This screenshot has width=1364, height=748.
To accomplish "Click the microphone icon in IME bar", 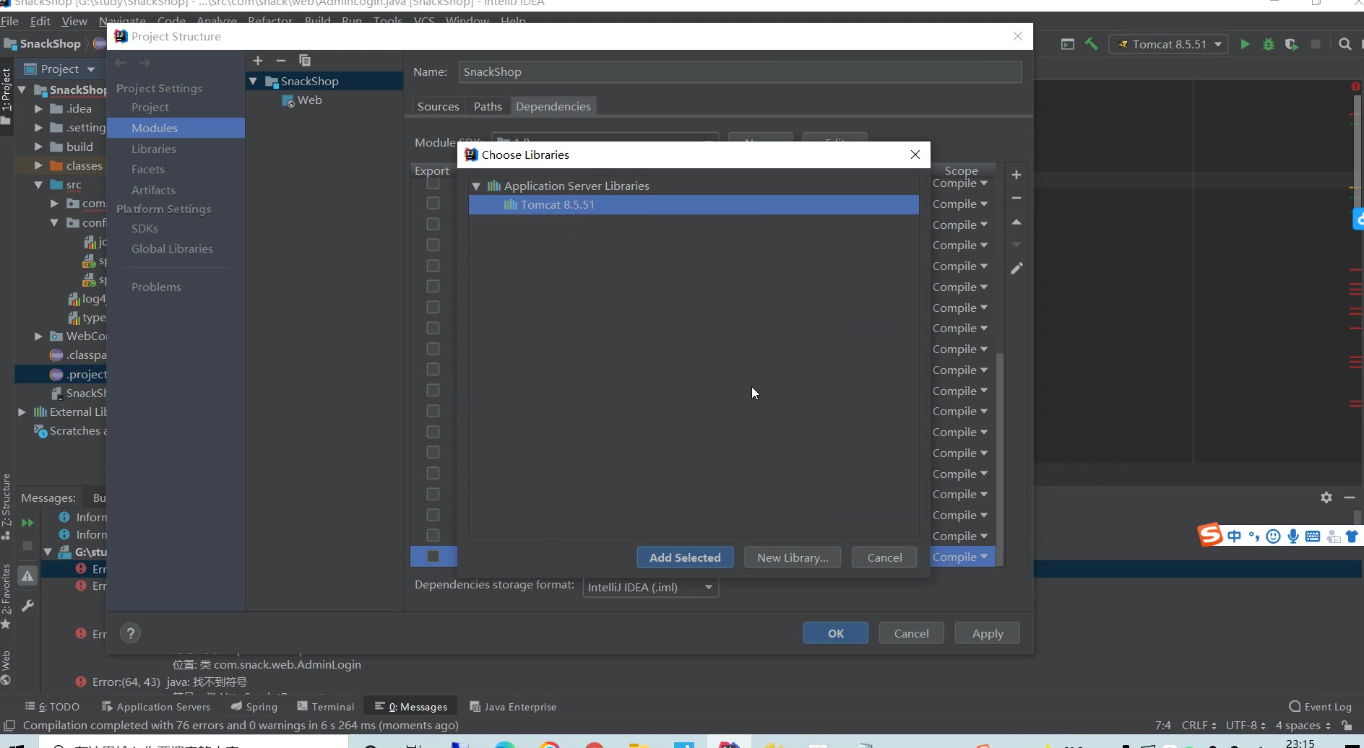I will click(x=1293, y=536).
